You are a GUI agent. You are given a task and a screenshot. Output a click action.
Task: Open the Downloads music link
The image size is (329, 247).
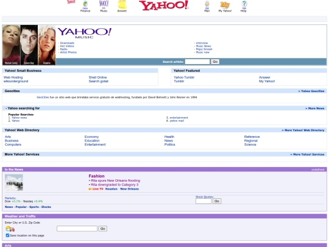pyautogui.click(x=67, y=43)
